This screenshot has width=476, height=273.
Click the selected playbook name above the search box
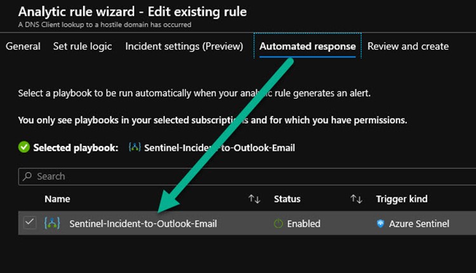[220, 147]
